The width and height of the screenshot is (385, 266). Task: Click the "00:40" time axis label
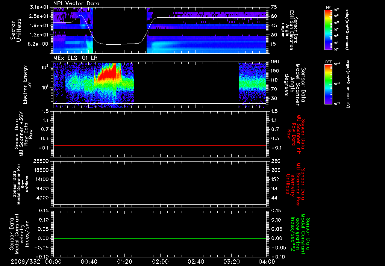pos(89,261)
